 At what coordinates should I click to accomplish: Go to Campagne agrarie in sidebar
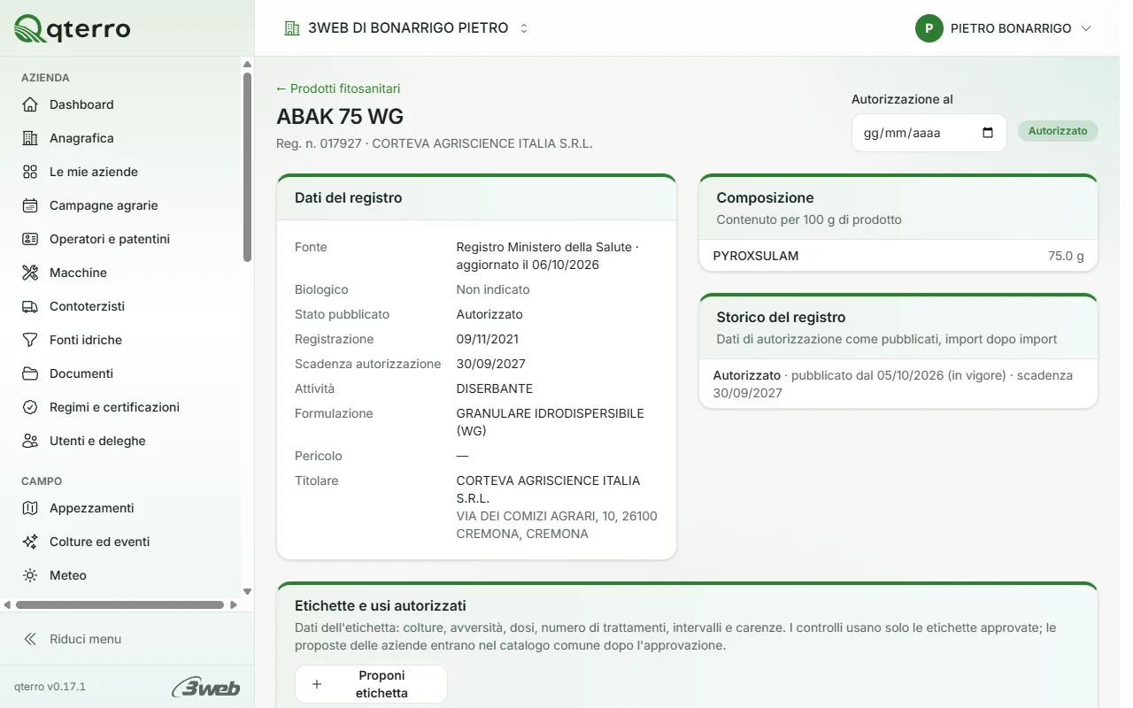(104, 205)
